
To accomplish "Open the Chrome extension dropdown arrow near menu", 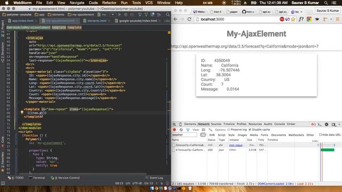I will [x=331, y=19].
